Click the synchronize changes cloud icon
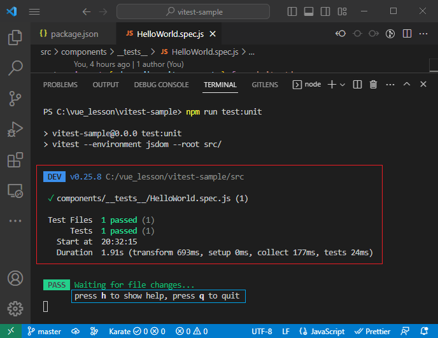 (x=75, y=331)
